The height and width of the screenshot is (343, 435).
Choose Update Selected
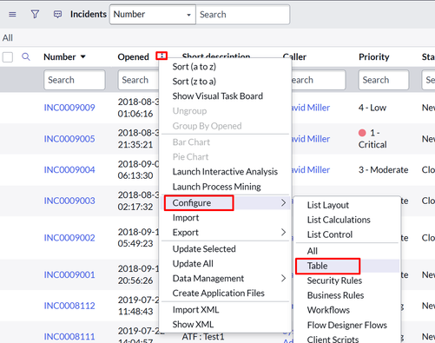coord(204,249)
